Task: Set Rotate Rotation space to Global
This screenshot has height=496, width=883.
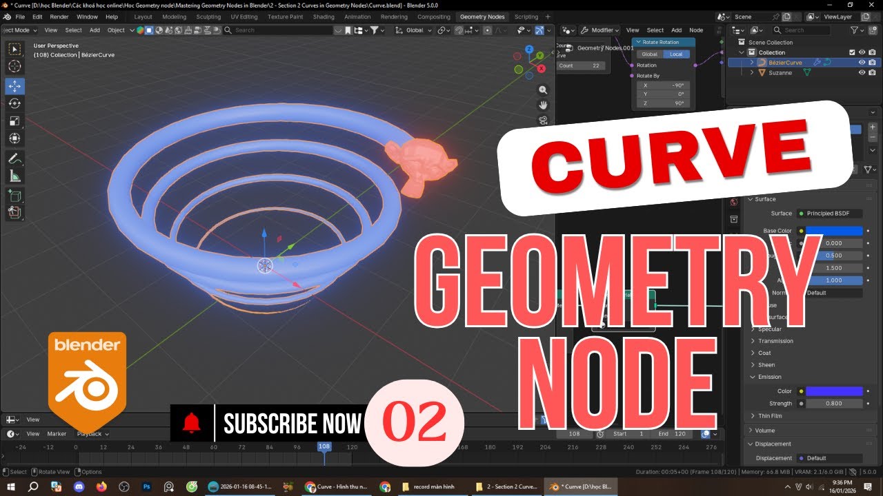Action: 650,54
